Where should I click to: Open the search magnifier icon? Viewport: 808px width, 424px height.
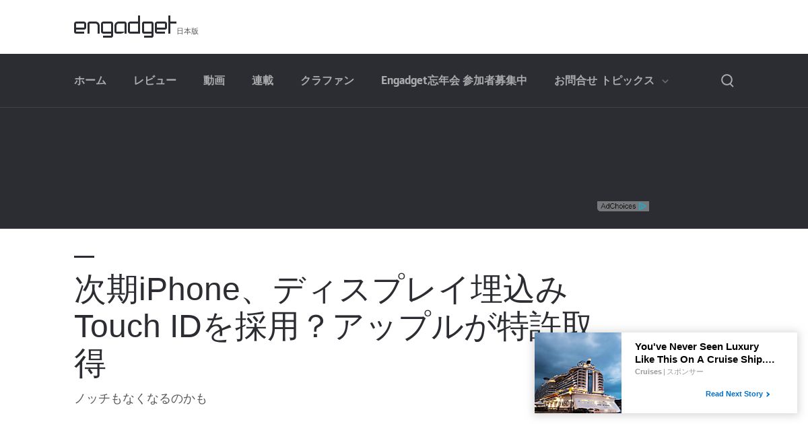[727, 81]
